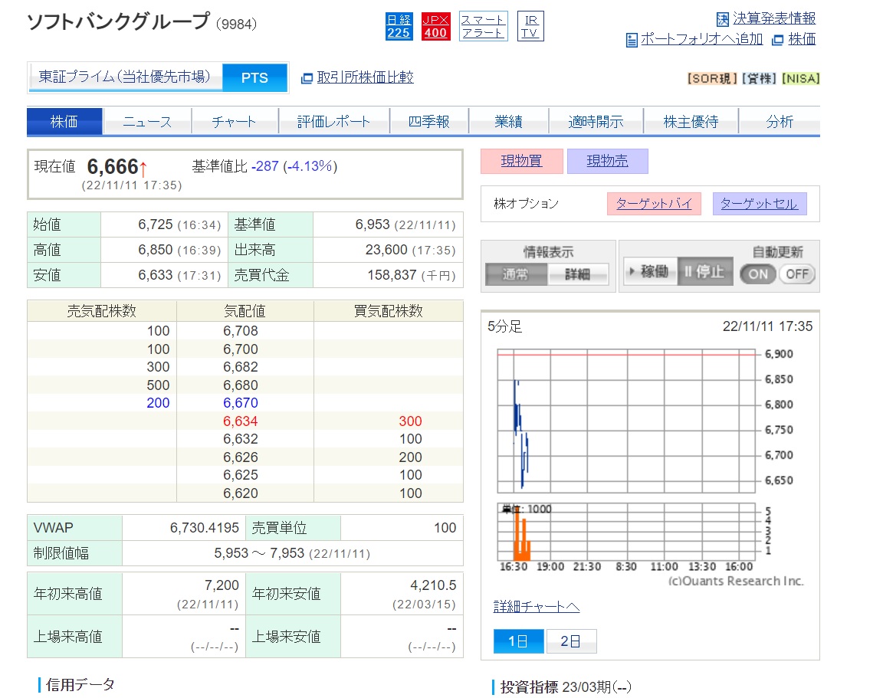Image resolution: width=883 pixels, height=698 pixels.
Task: Switch to the ニュース tab
Action: 147,122
